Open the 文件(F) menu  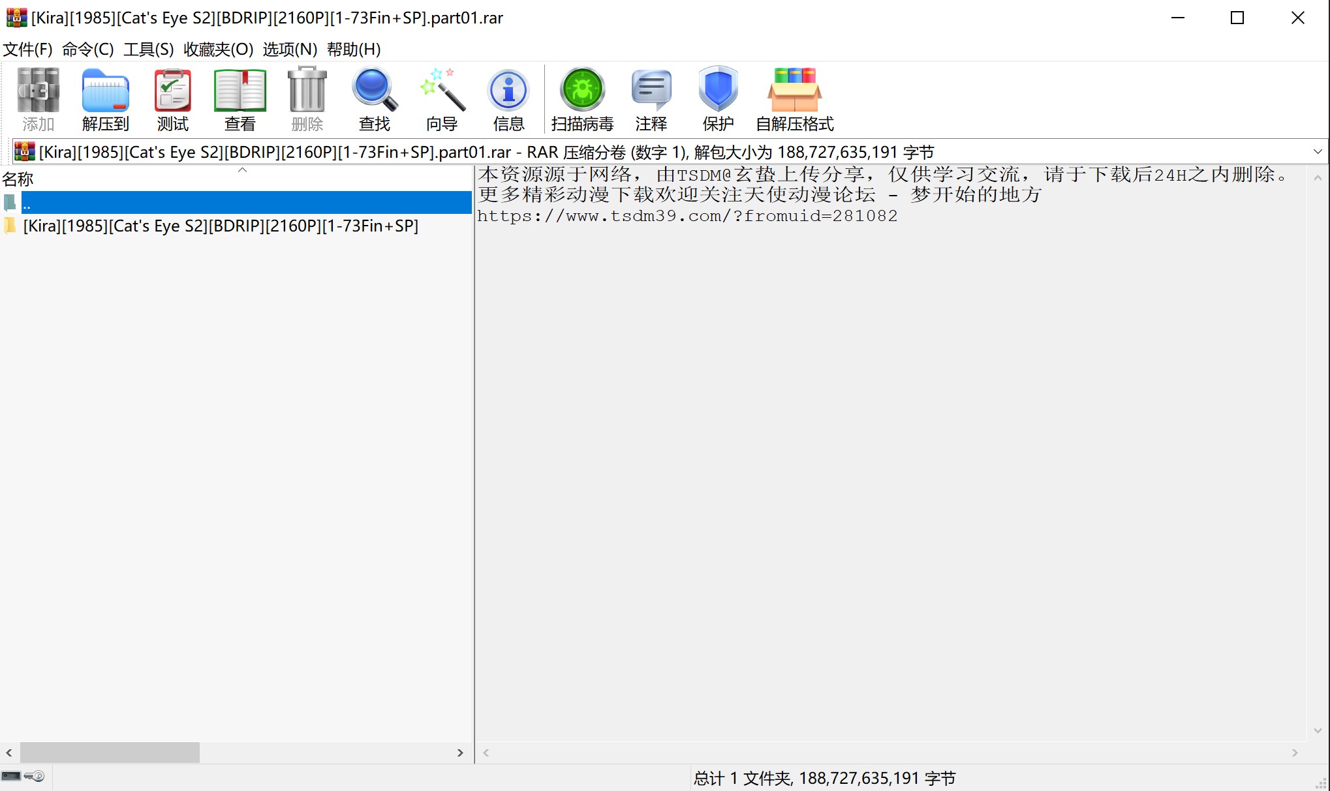click(x=27, y=50)
